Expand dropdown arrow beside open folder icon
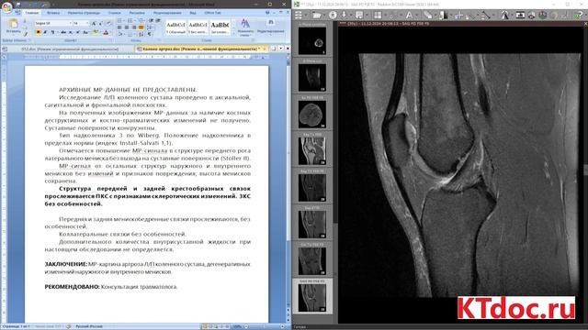Screen dimensions: 588x330 pos(323,15)
